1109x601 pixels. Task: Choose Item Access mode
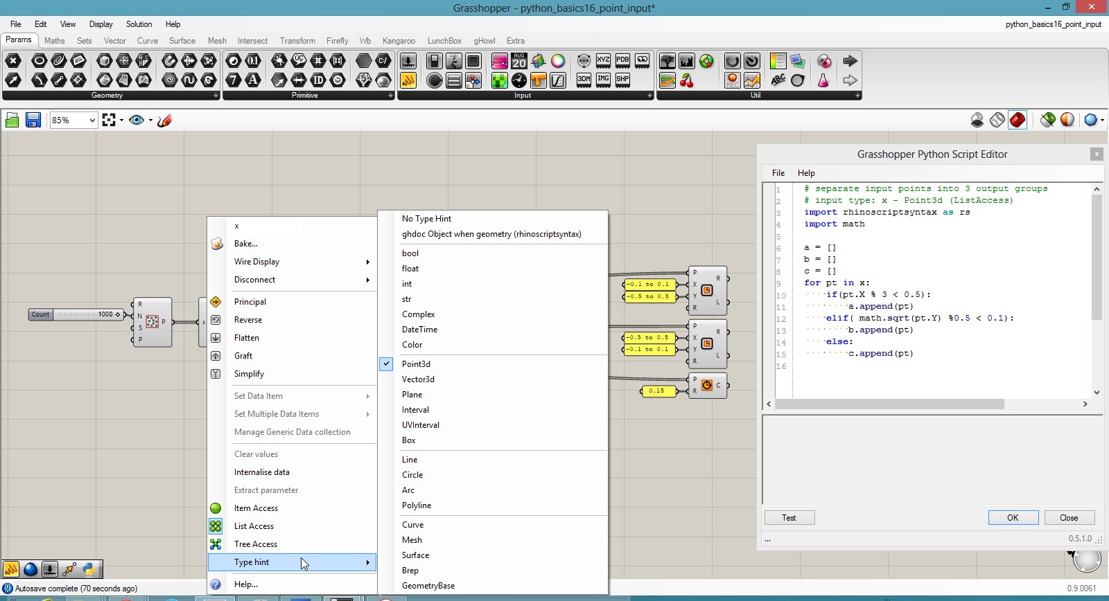pyautogui.click(x=256, y=508)
